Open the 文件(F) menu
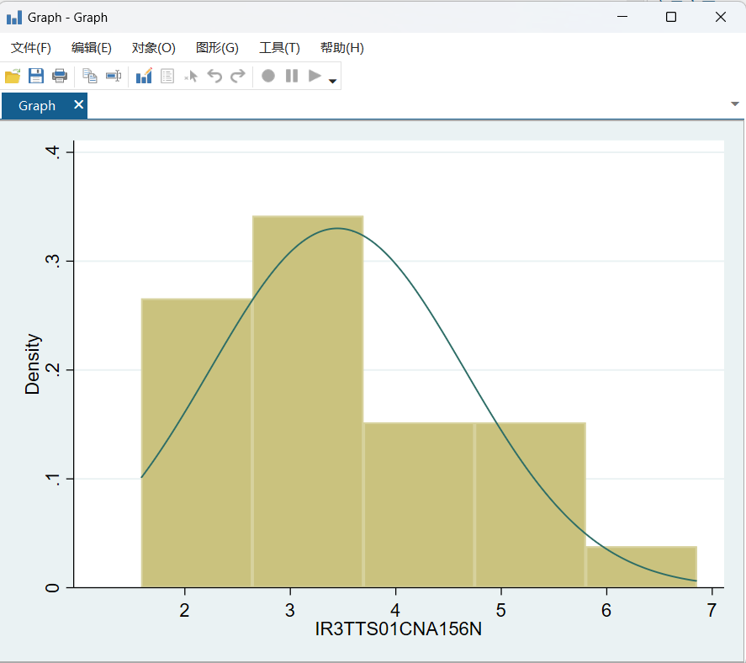Viewport: 746px width, 663px height. coord(31,48)
